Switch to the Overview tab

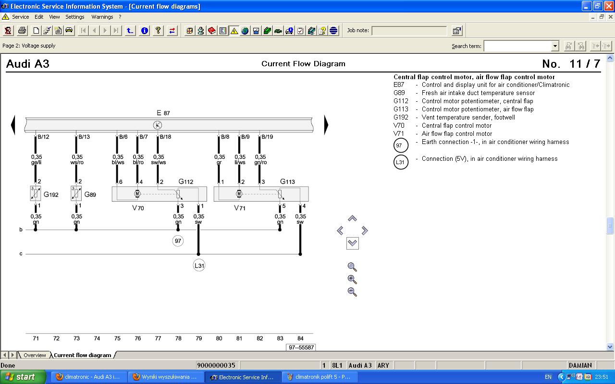coord(35,355)
